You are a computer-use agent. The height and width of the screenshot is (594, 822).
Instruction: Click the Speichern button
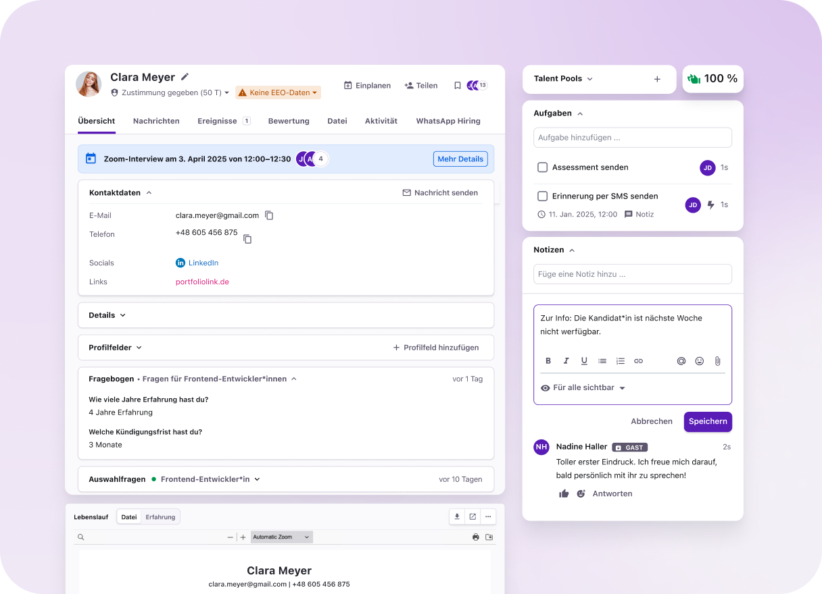707,421
